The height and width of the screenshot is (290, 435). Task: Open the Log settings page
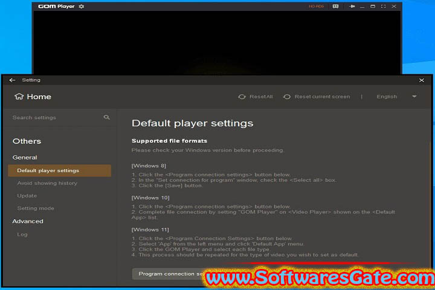[22, 234]
